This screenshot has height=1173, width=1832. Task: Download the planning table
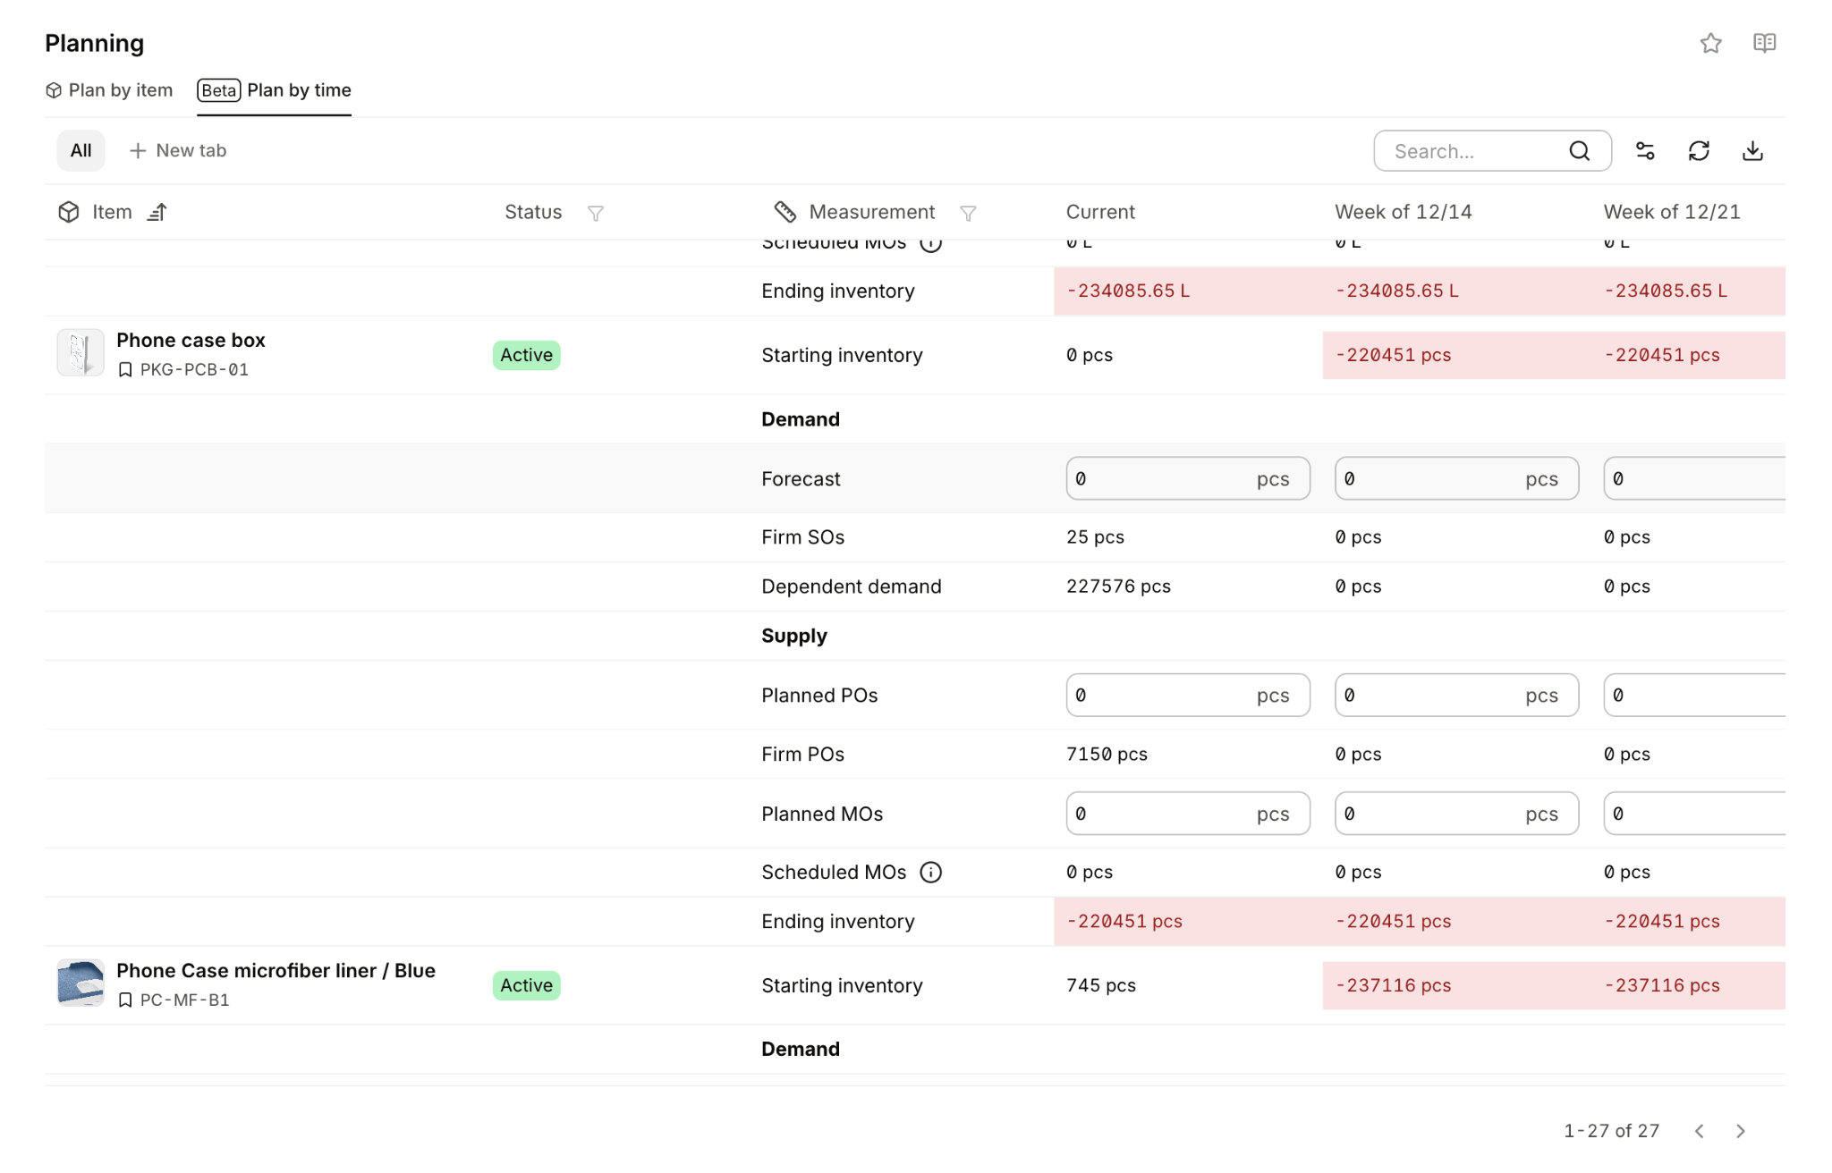coord(1752,151)
